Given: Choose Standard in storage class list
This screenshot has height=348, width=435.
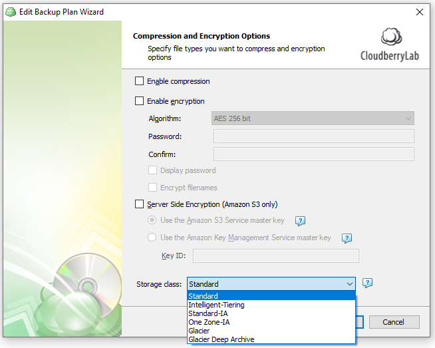Looking at the screenshot, I should click(271, 296).
